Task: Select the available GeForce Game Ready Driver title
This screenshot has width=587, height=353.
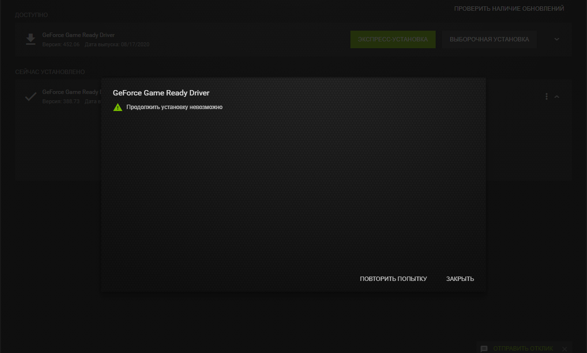Action: pos(78,35)
